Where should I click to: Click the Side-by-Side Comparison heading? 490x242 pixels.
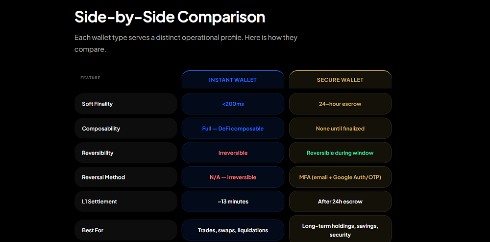click(170, 17)
